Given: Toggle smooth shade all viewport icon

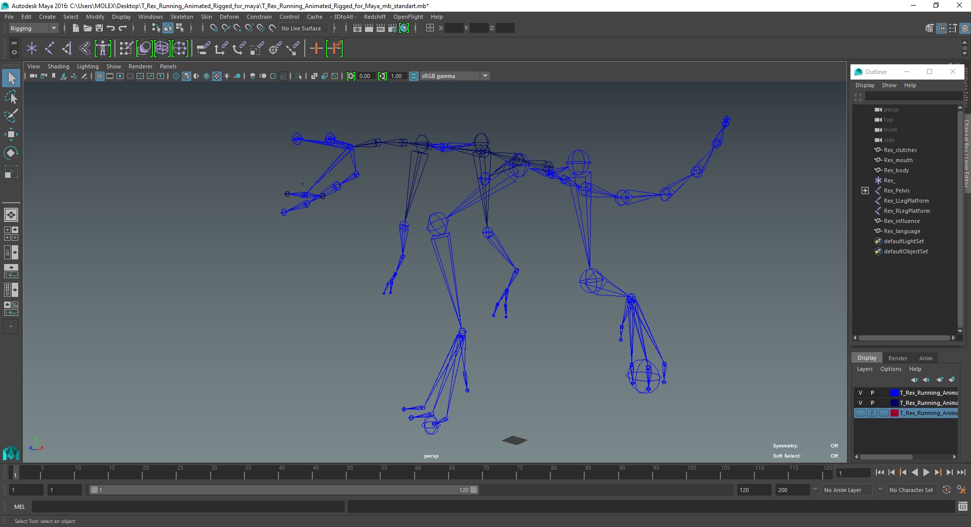Looking at the screenshot, I should click(x=186, y=76).
